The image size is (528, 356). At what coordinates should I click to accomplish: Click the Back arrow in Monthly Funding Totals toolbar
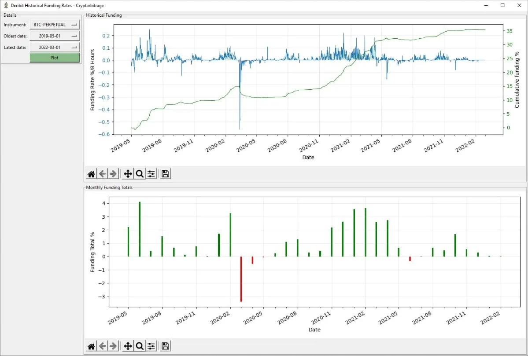pos(102,346)
